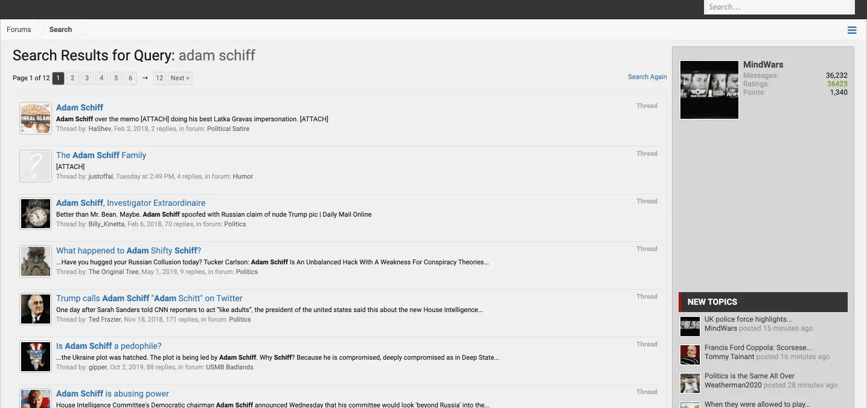Image resolution: width=867 pixels, height=408 pixels.
Task: Click Tommy Tainant's avatar in New Topics
Action: pos(689,354)
